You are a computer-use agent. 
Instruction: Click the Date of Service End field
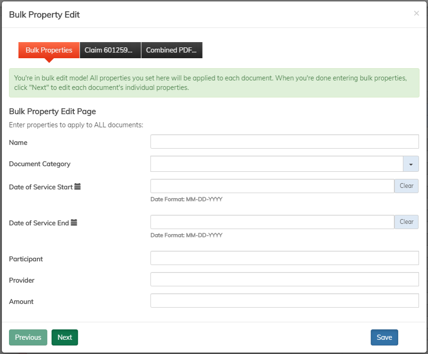click(272, 222)
